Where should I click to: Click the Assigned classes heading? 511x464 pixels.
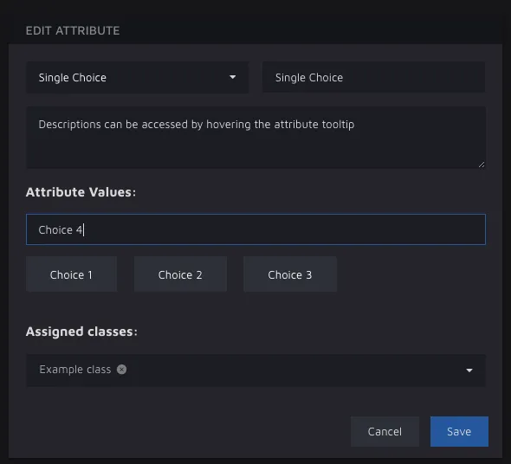[x=81, y=332]
